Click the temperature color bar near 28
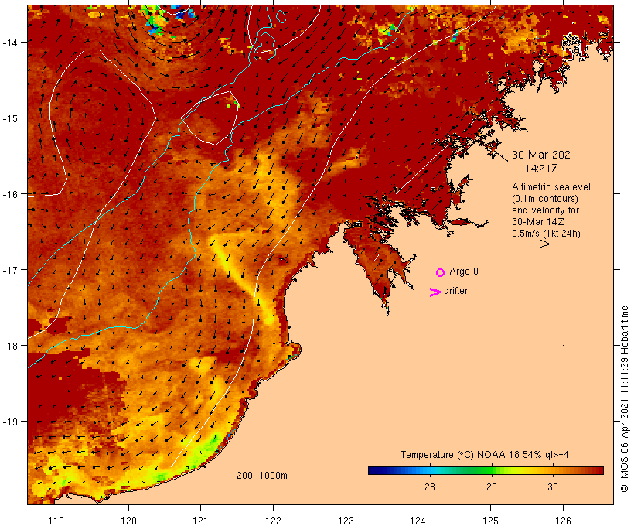Screen dimensions: 634x526 point(430,470)
